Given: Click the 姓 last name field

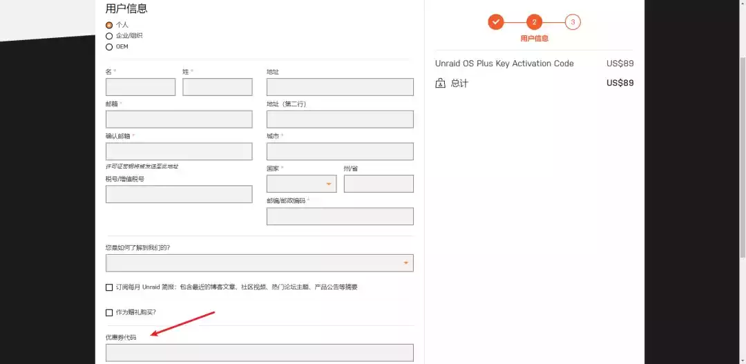Looking at the screenshot, I should click(217, 87).
